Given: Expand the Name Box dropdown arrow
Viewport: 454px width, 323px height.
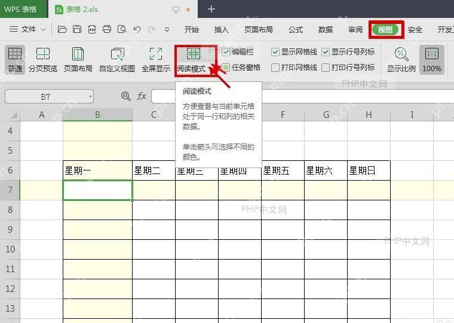Looking at the screenshot, I should pos(91,96).
